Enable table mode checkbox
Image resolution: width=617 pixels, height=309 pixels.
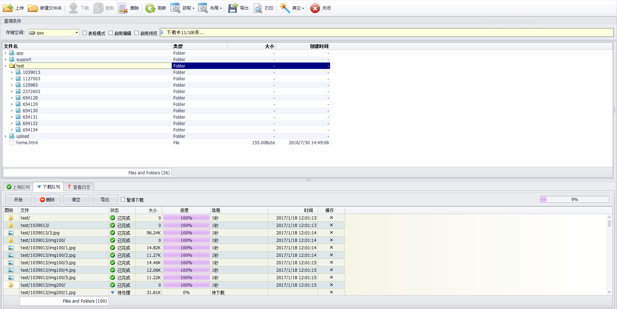coord(84,33)
